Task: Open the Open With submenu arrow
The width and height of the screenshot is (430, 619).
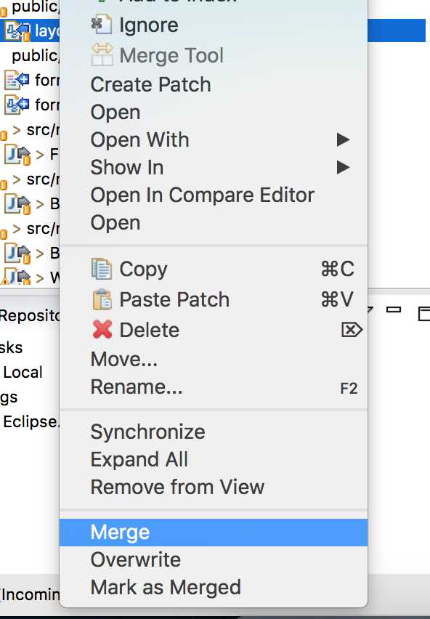Action: coord(344,139)
